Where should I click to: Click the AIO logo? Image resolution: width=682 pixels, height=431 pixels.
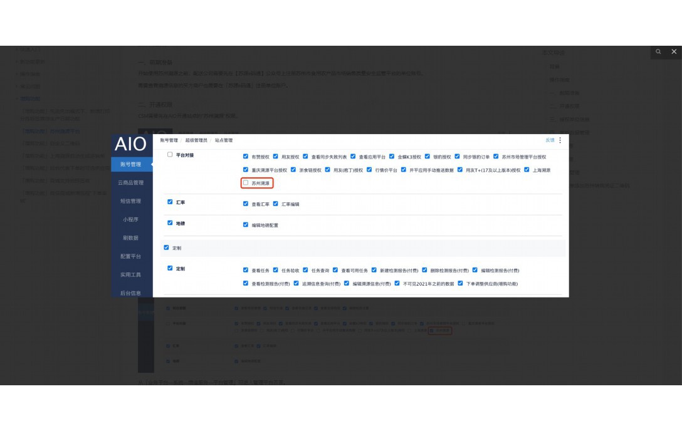pyautogui.click(x=130, y=145)
